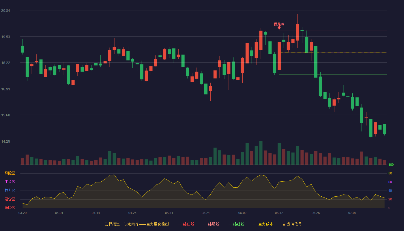
Task: Click the 15.60 price axis label
Action: (5, 115)
